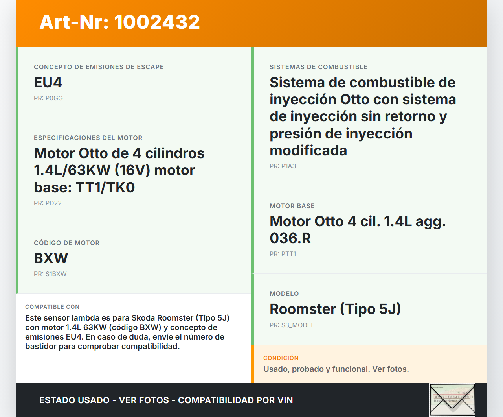Select the "CONCEPTO DE EMISIONES DE ESCAPE" label
The width and height of the screenshot is (503, 417).
coord(99,67)
